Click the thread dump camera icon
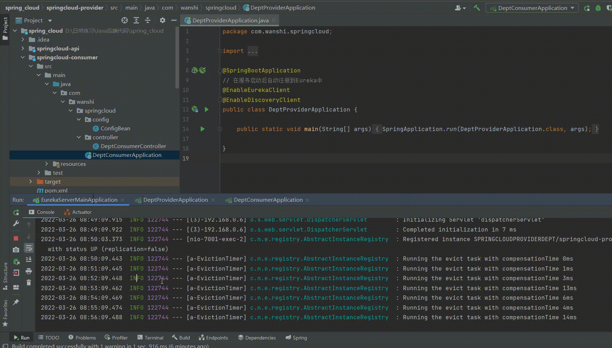The image size is (612, 348). (x=16, y=250)
